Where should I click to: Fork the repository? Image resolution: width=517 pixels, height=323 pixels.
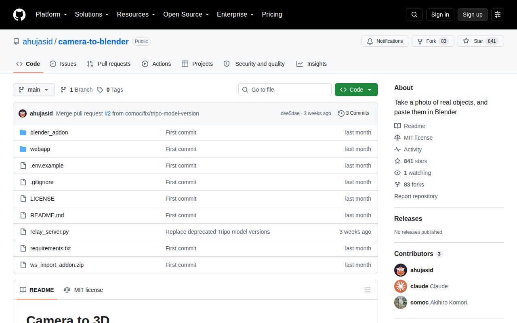[433, 41]
